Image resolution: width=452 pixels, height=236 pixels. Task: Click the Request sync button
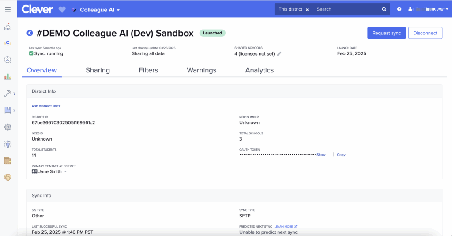(386, 33)
